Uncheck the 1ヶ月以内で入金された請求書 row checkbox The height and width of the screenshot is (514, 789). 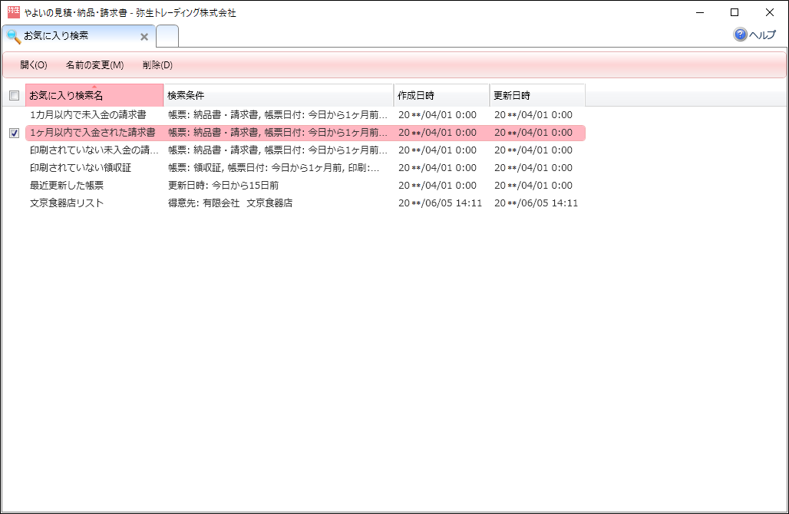point(14,133)
